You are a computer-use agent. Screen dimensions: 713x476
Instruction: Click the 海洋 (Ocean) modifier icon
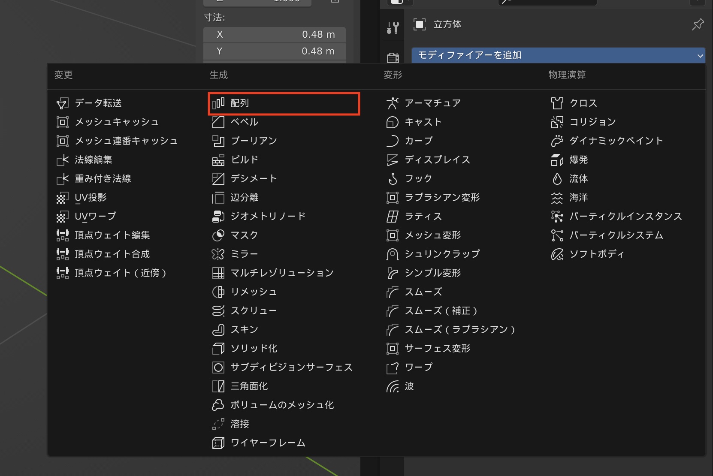coord(557,198)
